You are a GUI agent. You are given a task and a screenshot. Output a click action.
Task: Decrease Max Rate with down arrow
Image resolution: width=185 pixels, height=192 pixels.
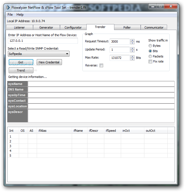coord(132,59)
